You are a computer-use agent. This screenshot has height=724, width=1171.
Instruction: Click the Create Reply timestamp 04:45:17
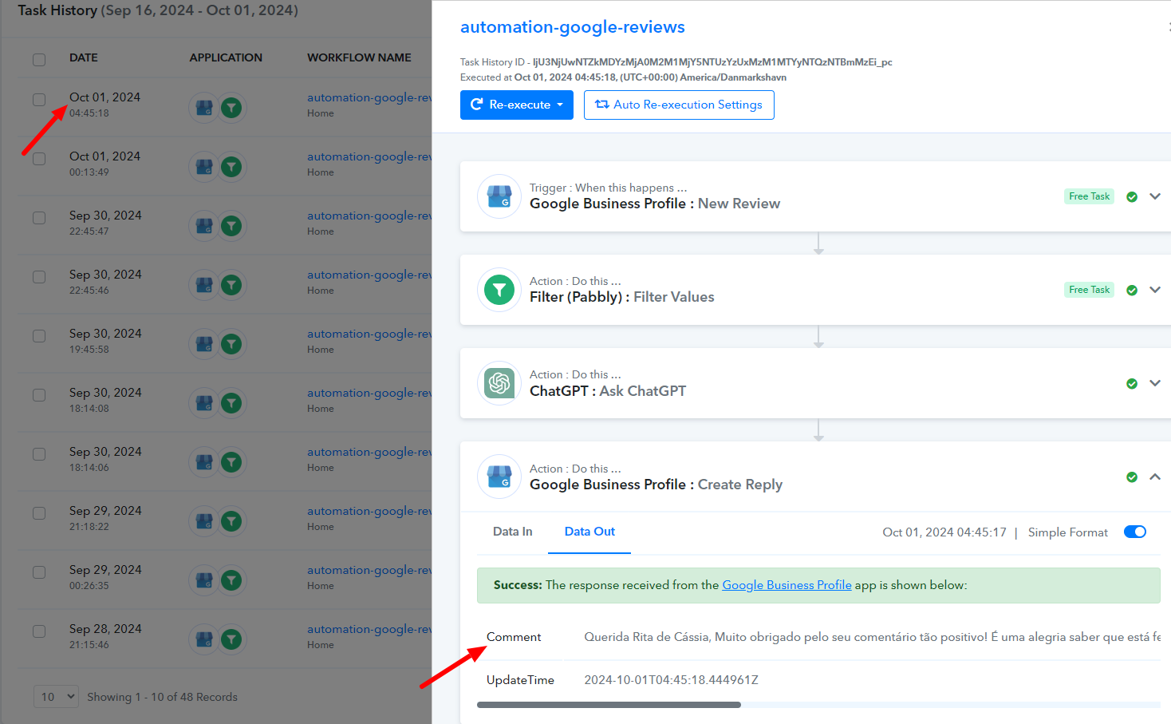click(944, 532)
